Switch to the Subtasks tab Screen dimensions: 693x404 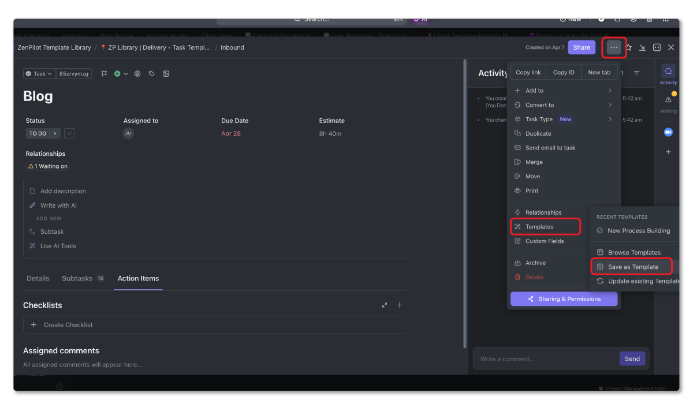[77, 278]
